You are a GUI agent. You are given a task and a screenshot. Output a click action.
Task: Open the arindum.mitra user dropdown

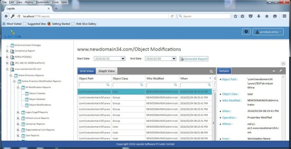(268, 32)
